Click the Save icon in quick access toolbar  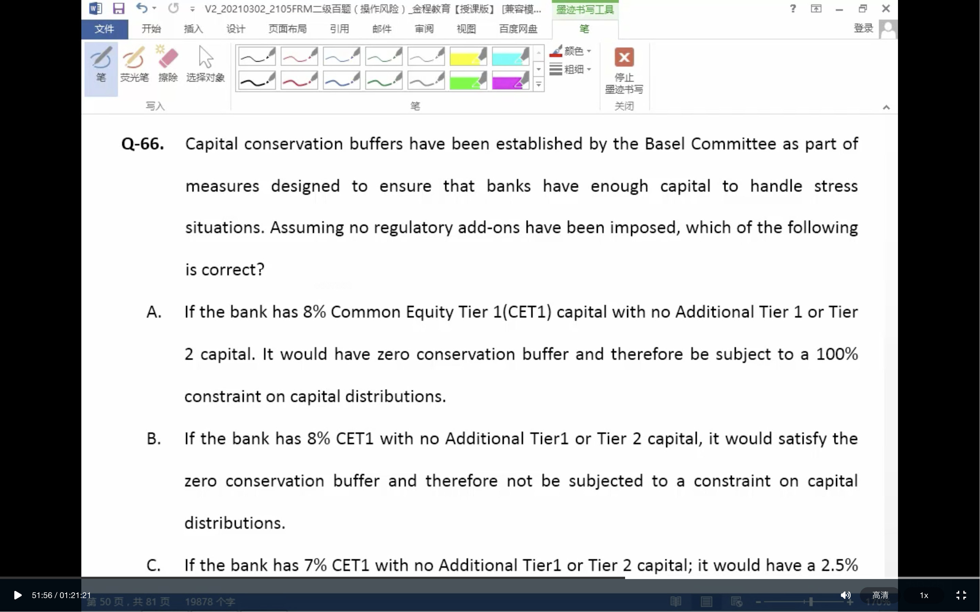[118, 8]
